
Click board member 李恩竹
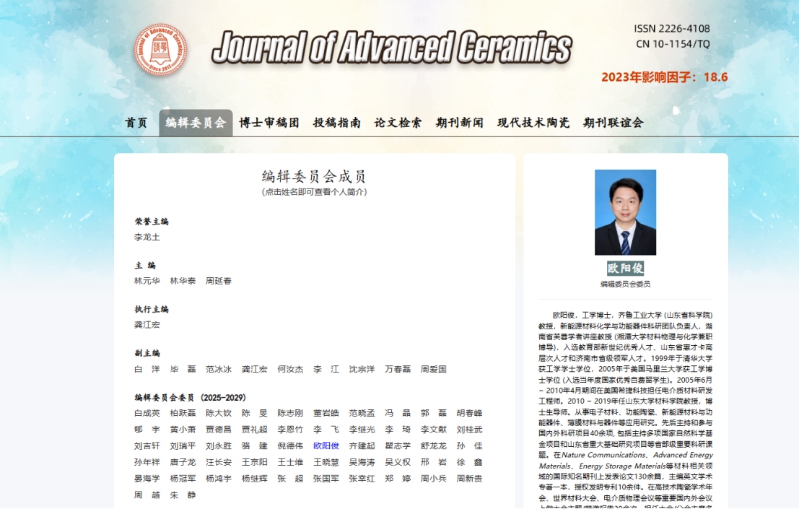pos(290,430)
